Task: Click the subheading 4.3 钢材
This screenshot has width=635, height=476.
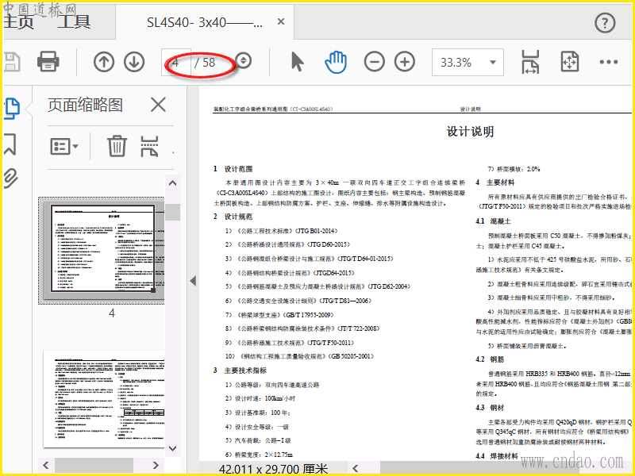Action: (490, 408)
